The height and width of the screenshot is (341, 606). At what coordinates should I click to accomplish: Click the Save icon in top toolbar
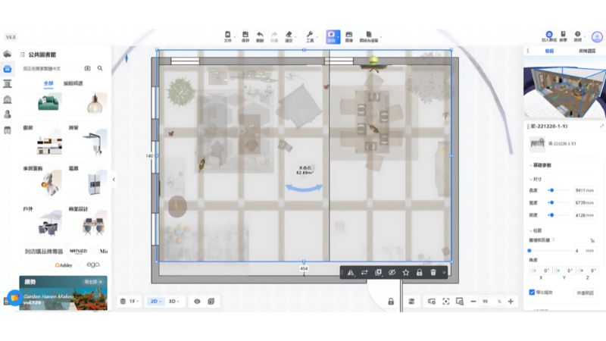[245, 36]
